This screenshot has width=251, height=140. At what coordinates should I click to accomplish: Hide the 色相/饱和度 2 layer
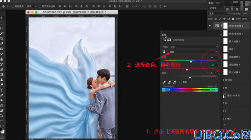pyautogui.click(x=210, y=26)
